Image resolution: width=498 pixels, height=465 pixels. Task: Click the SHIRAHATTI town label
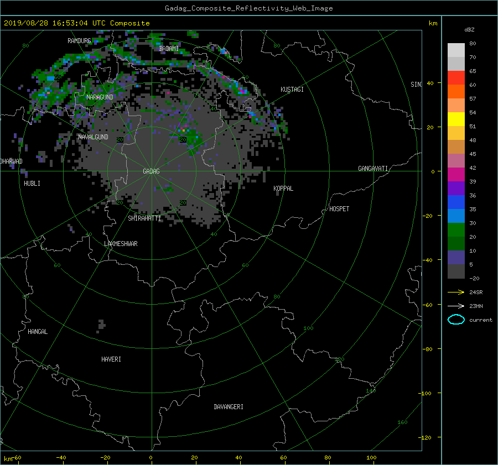[144, 218]
